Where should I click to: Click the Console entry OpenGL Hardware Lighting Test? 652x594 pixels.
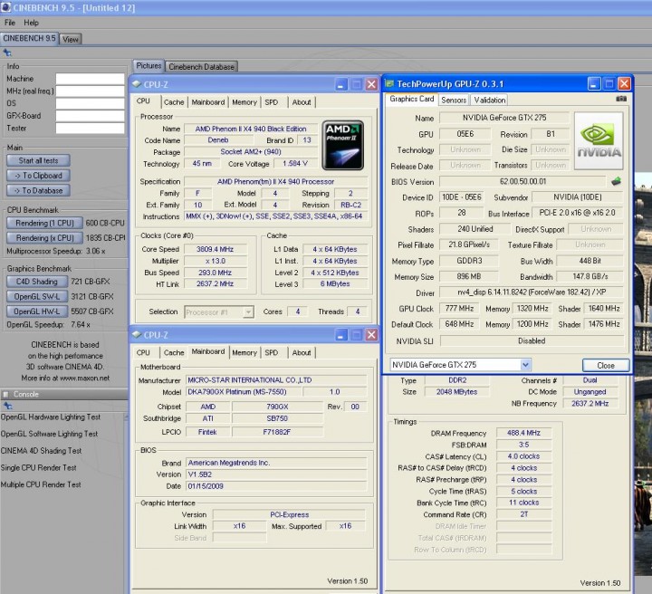click(51, 417)
